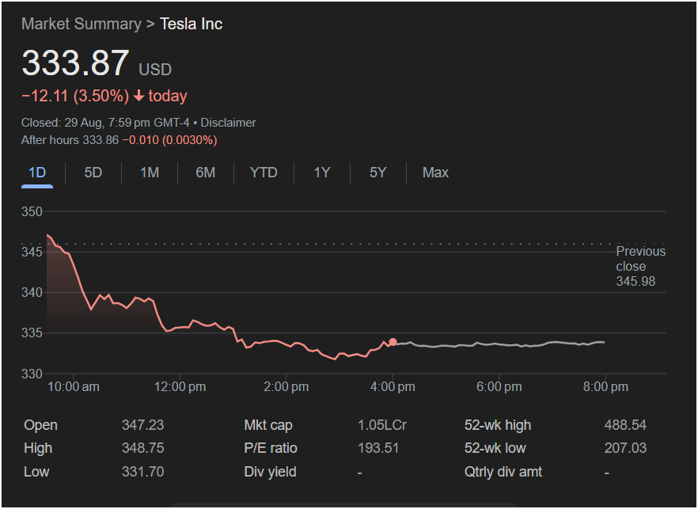
Task: View the 5Y price history tab
Action: 377,173
